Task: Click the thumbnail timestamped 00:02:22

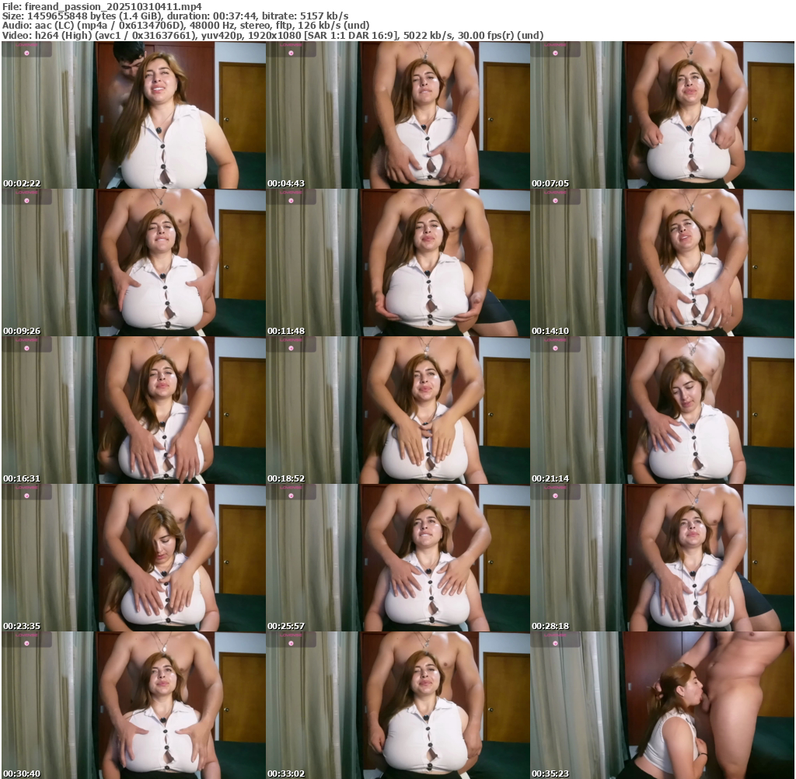Action: [x=133, y=115]
